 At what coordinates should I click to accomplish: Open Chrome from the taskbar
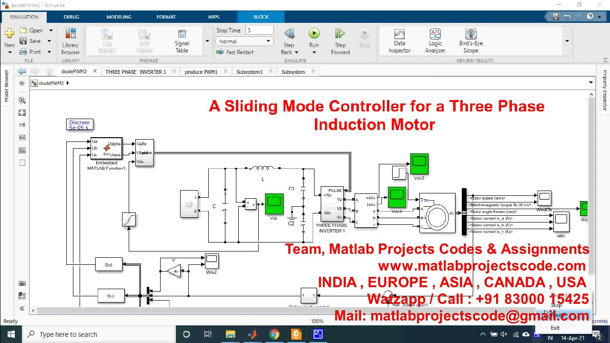pos(274,334)
